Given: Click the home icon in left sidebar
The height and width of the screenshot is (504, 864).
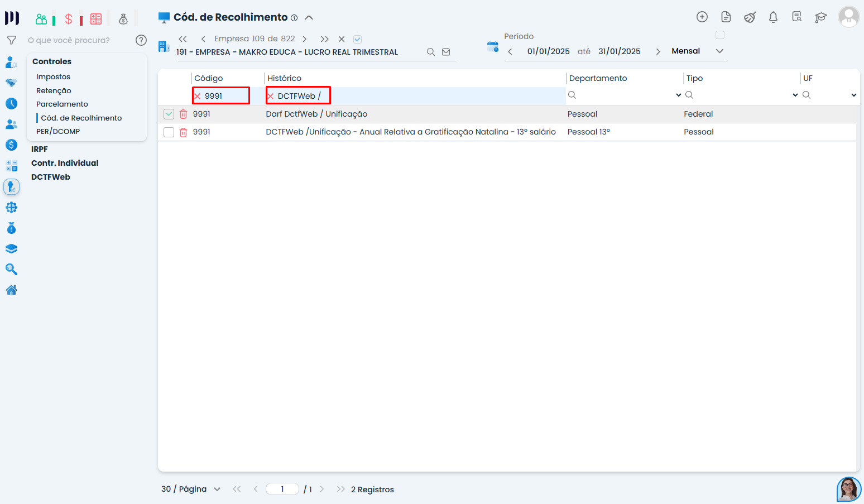Looking at the screenshot, I should pos(11,290).
